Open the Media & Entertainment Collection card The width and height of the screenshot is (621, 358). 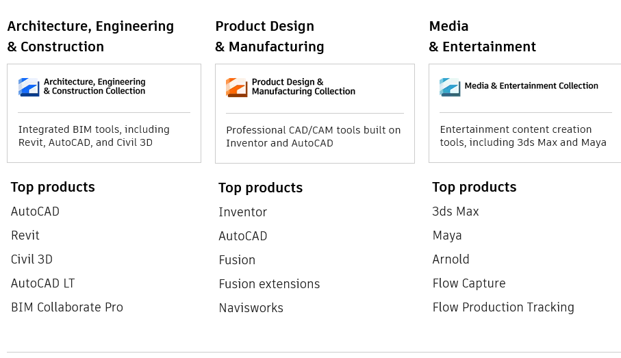(x=524, y=113)
